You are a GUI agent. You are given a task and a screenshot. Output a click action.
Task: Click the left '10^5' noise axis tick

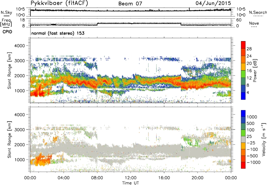click(x=20, y=9)
